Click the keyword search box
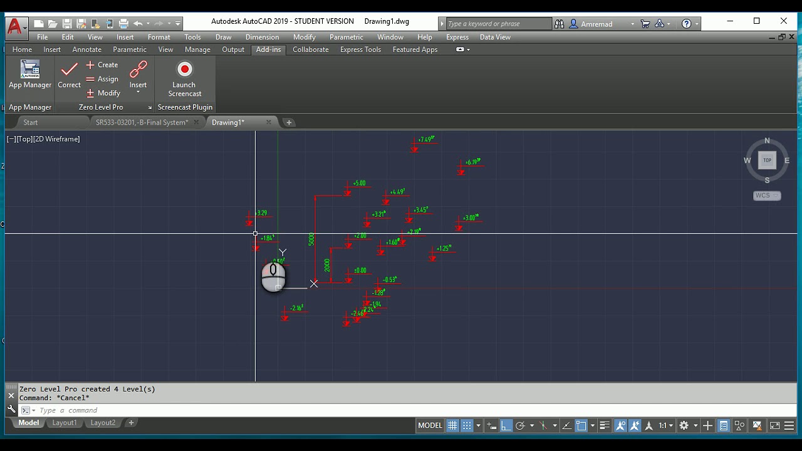This screenshot has width=802, height=451. click(498, 24)
